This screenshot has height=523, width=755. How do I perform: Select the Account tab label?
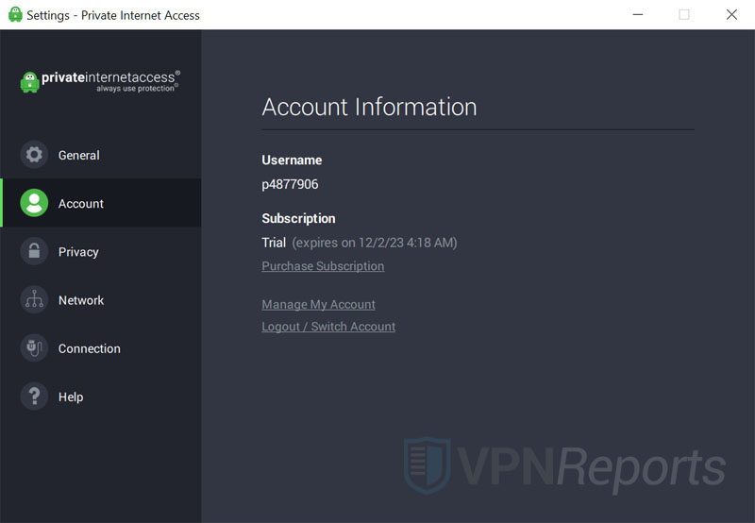coord(81,204)
